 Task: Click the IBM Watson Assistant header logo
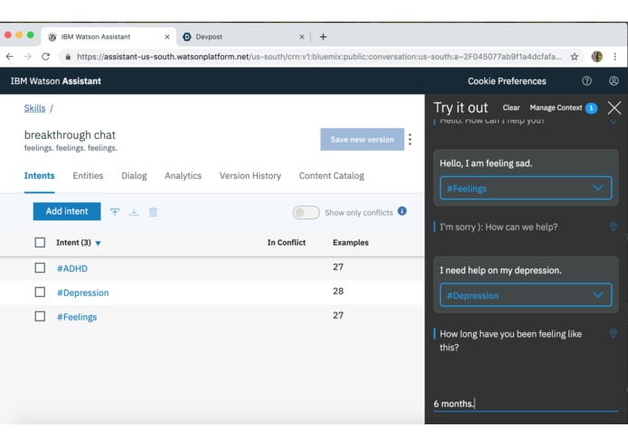56,81
